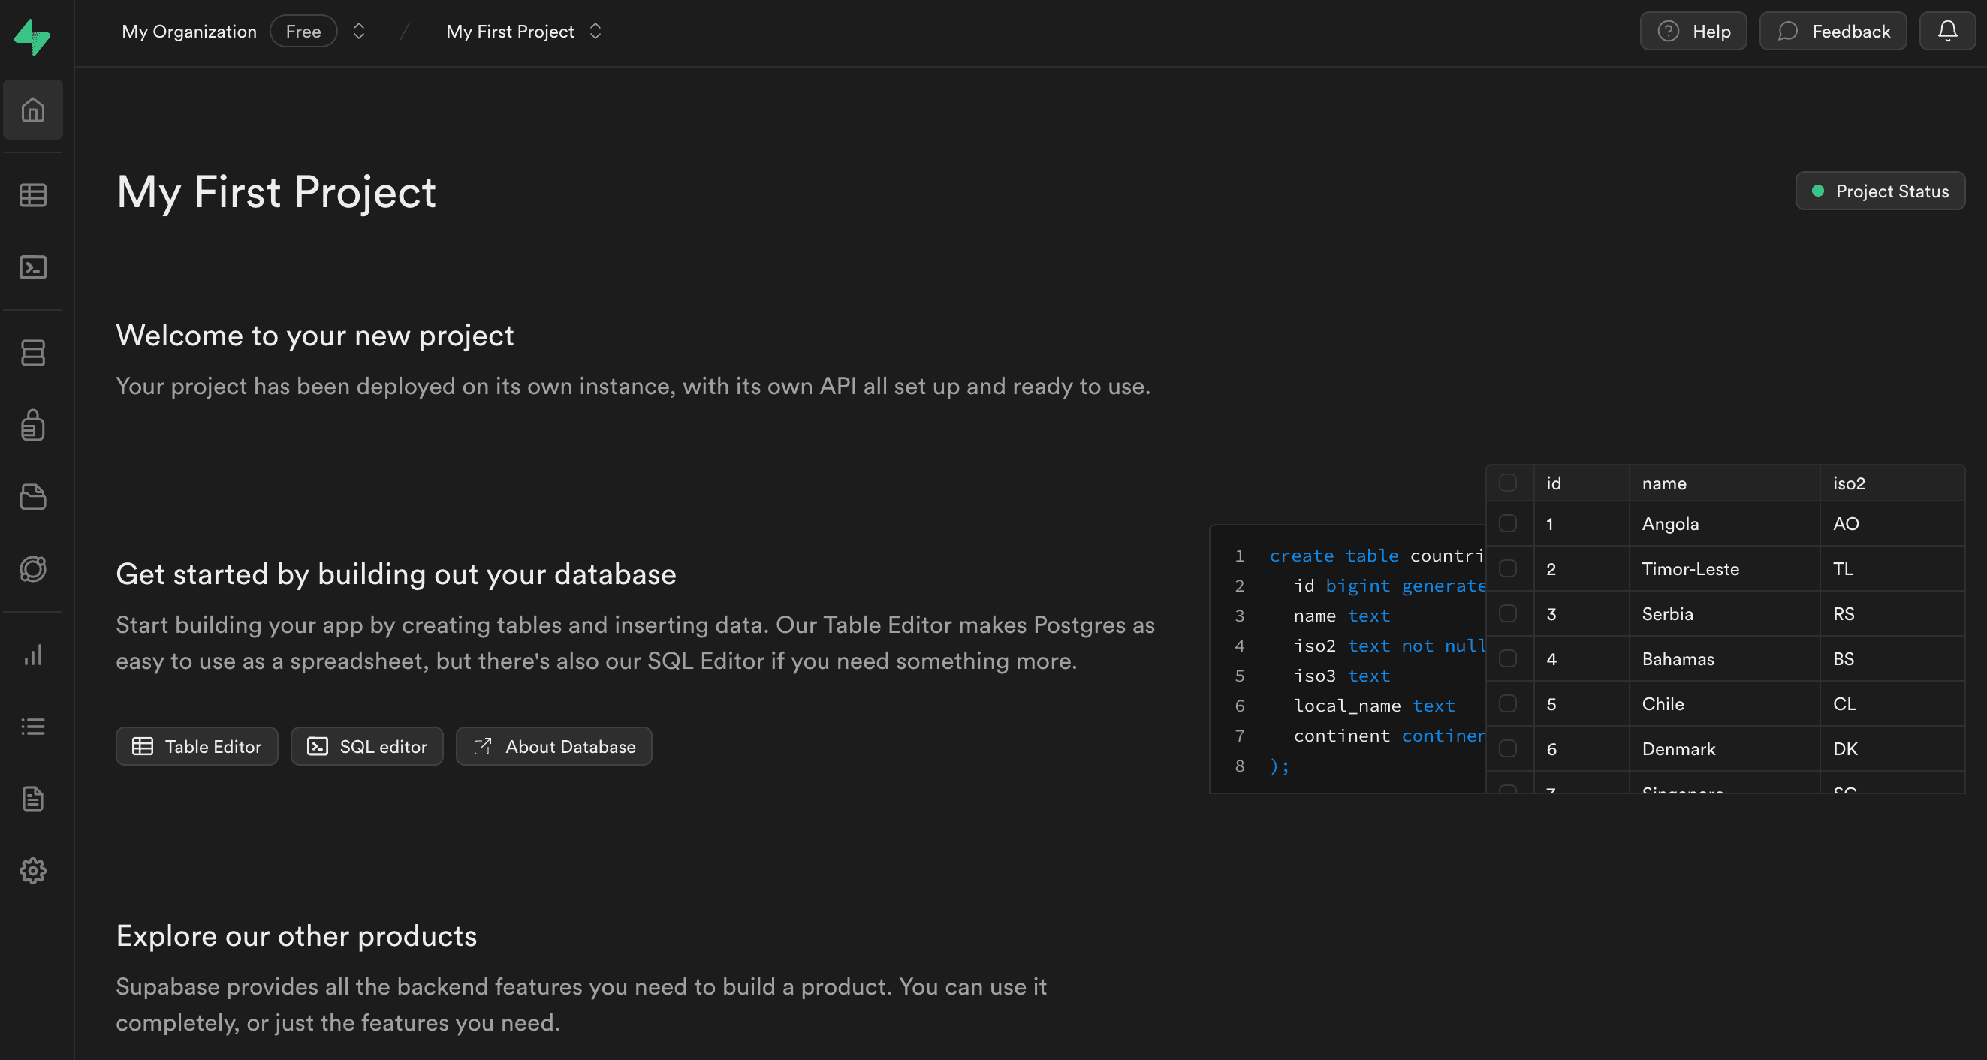
Task: Check the Angola row checkbox
Action: point(1508,523)
